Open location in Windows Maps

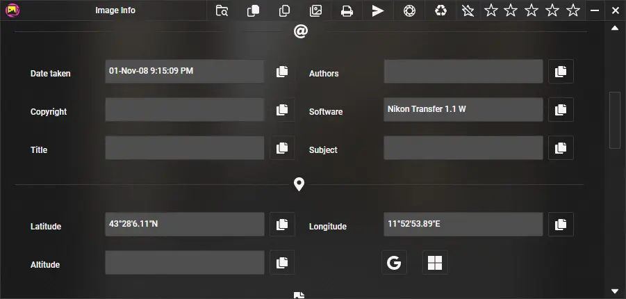click(x=435, y=263)
